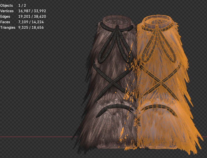
Task: Click the 'Vertices' statistics label
Action: pyautogui.click(x=7, y=11)
